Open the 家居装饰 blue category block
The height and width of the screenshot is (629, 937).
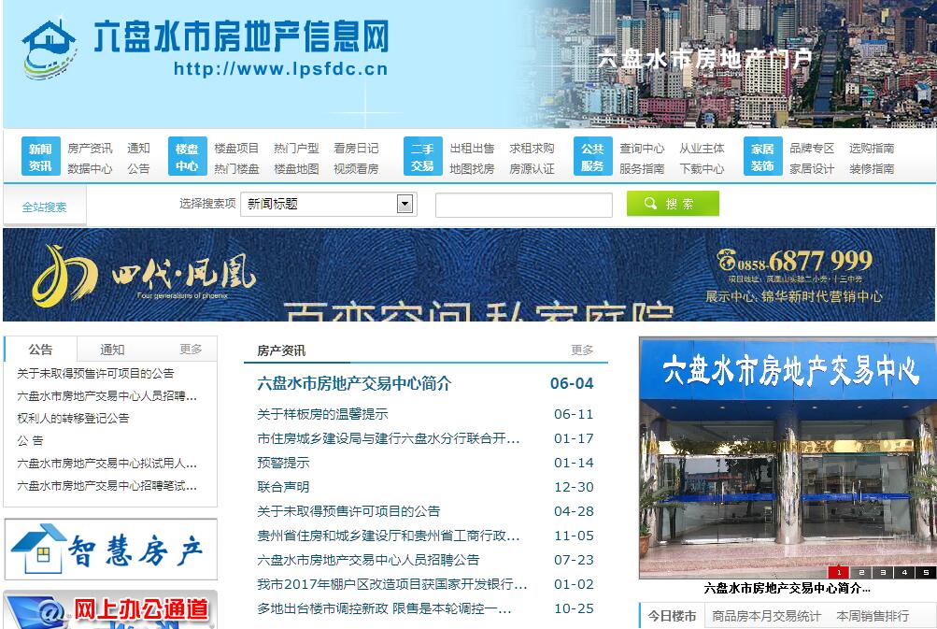tap(762, 157)
